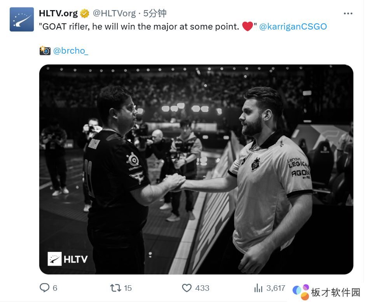365x302 pixels.
Task: Open the @brcho_ photographer mention
Action: 70,51
